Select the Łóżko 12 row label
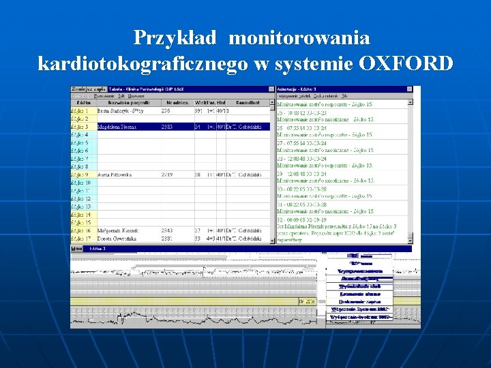Screen dimensions: 491x368 pyautogui.click(x=84, y=199)
